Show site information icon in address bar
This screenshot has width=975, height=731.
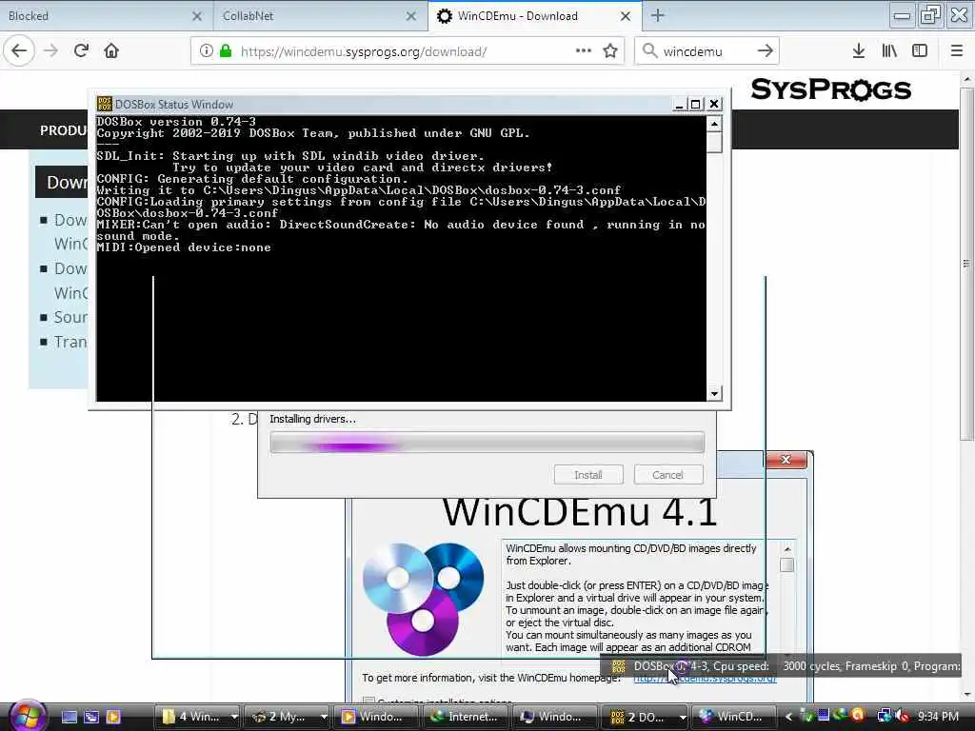click(206, 51)
